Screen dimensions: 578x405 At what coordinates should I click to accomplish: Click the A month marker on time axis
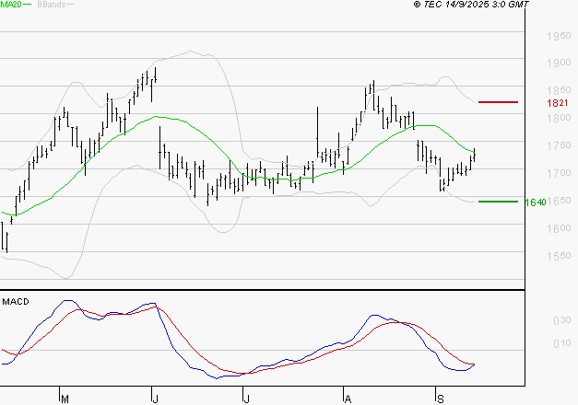coord(347,399)
